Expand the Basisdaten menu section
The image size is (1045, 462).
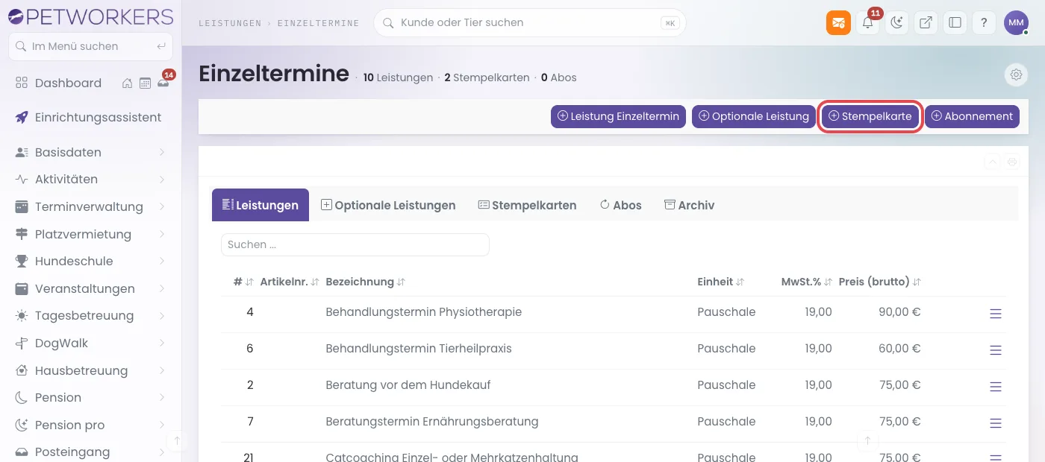click(90, 152)
